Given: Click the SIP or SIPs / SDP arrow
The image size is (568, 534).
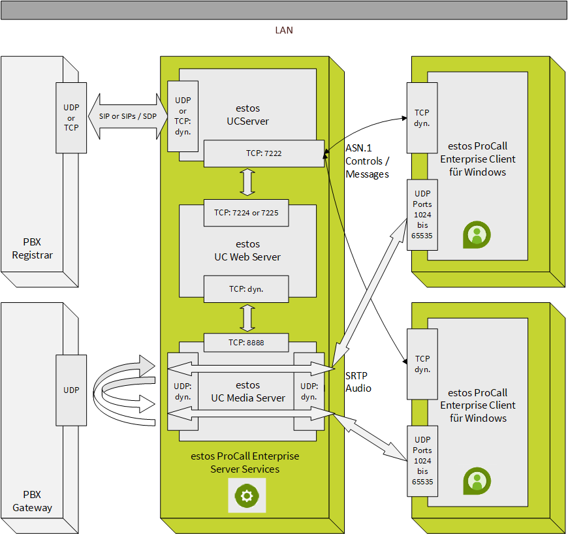Looking at the screenshot, I should tap(127, 116).
